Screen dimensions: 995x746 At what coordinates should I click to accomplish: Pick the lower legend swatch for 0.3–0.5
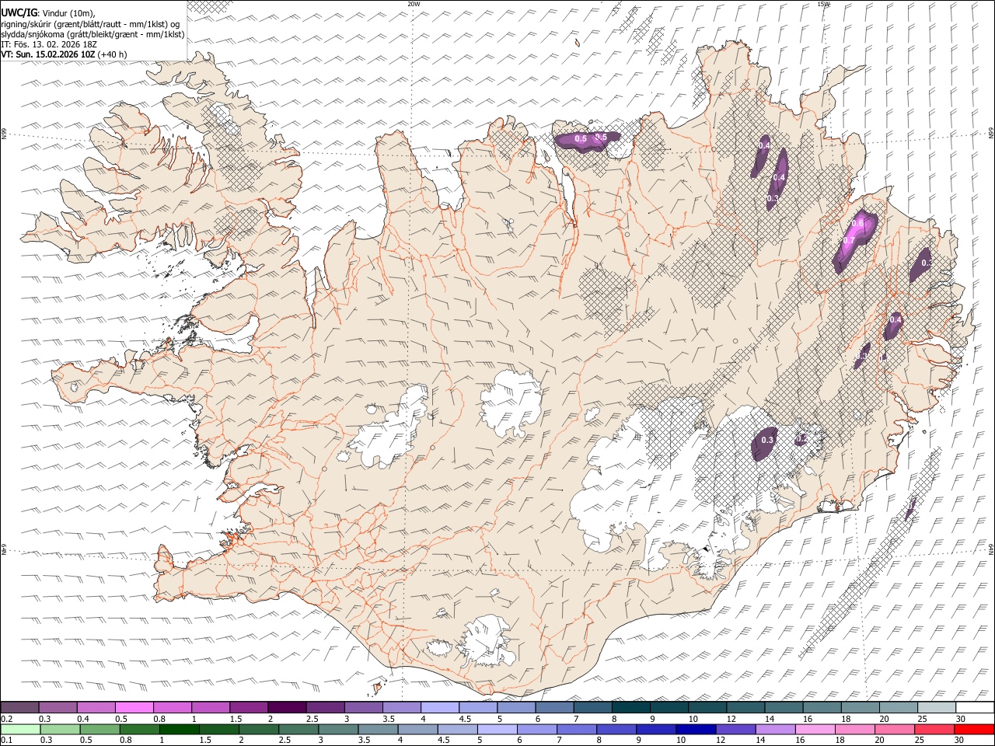tap(60, 730)
